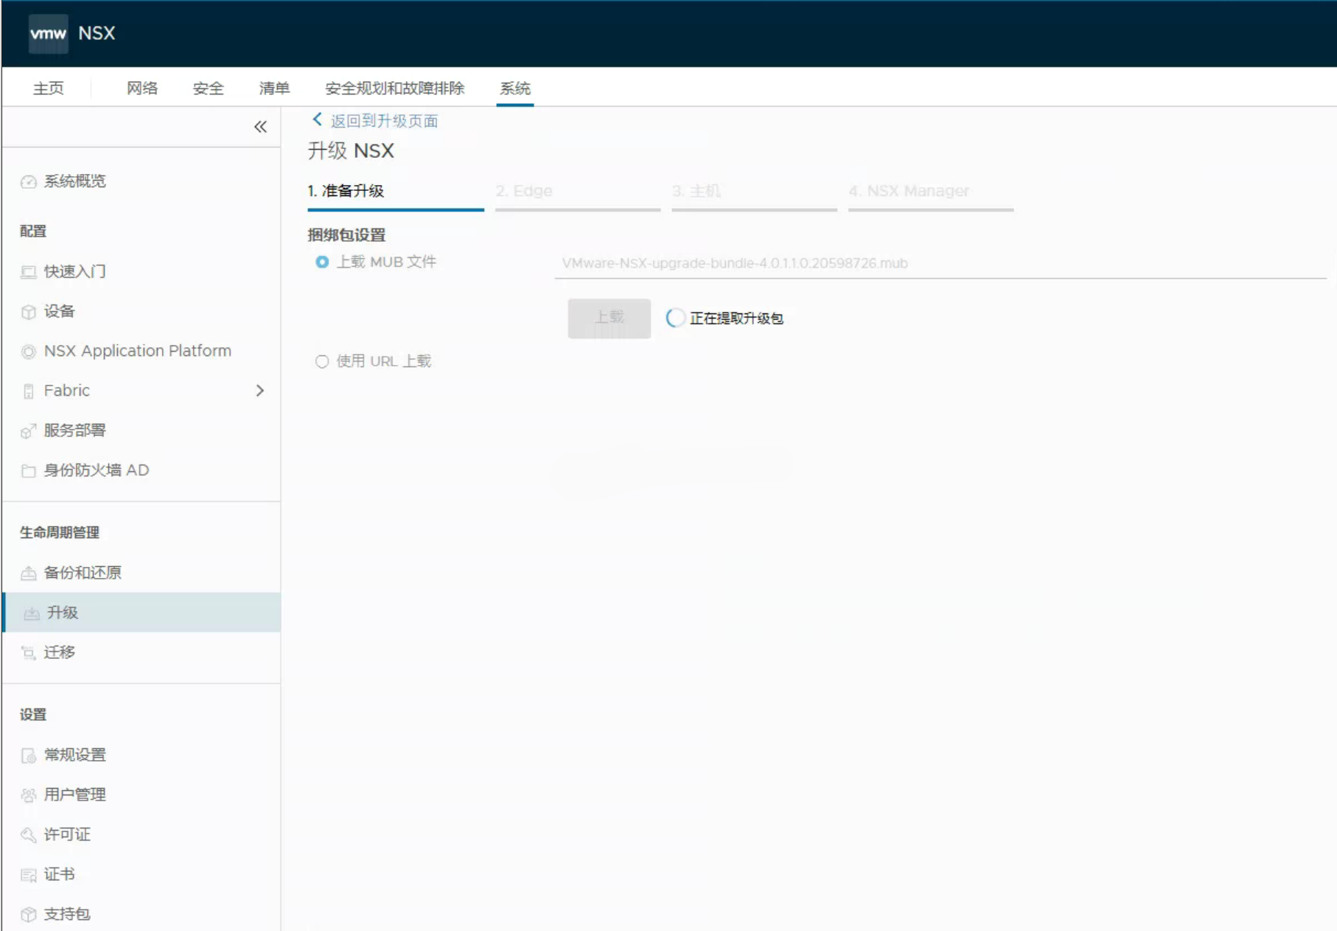The height and width of the screenshot is (931, 1337).
Task: Open 常规设置 in the sidebar
Action: coord(75,755)
